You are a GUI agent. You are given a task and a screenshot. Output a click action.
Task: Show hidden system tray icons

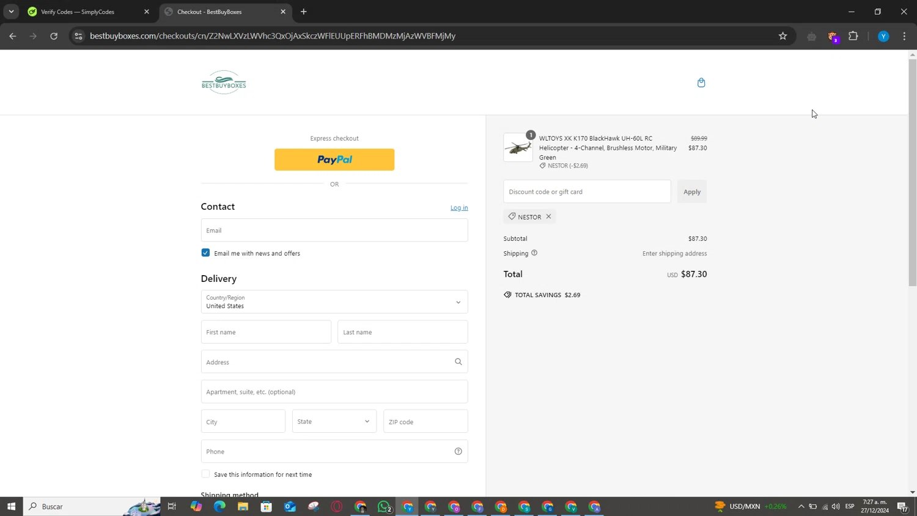coord(801,506)
